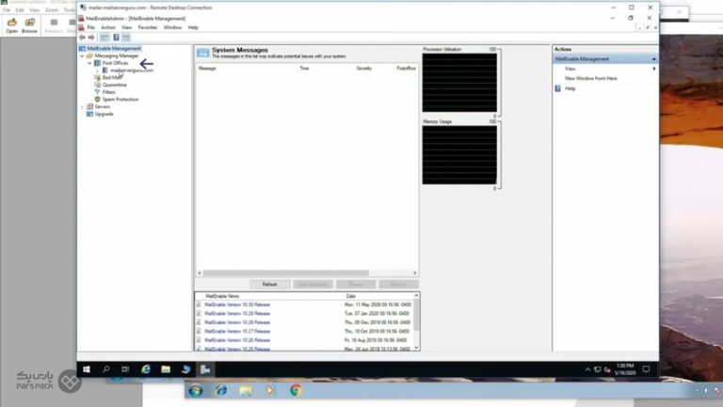This screenshot has width=723, height=407.
Task: Click the Refresh button
Action: point(269,284)
